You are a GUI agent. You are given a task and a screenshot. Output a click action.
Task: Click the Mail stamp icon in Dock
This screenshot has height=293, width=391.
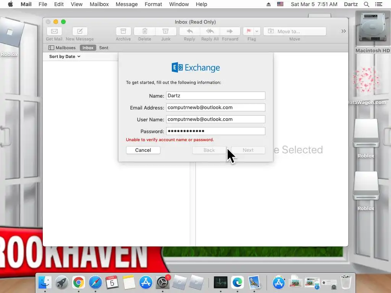point(254,283)
